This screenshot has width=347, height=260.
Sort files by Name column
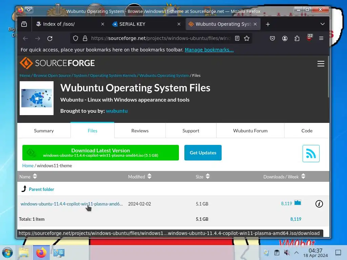(x=28, y=176)
